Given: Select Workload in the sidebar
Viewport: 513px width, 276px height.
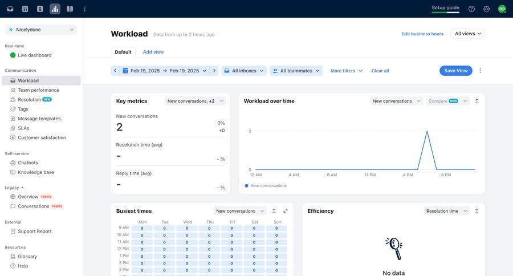Looking at the screenshot, I should click(41, 80).
